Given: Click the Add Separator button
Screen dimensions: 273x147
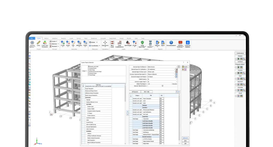Looking at the screenshot, I should (x=135, y=92).
